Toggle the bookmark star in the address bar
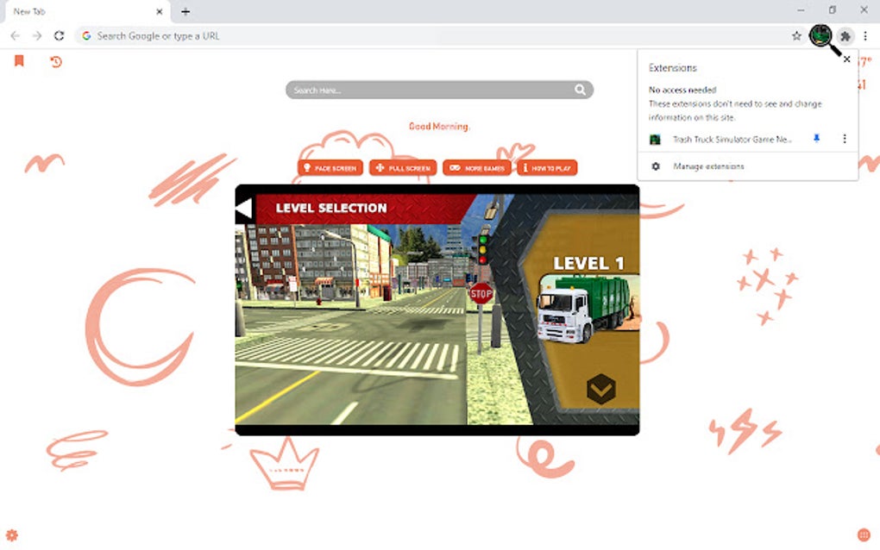Image resolution: width=880 pixels, height=550 pixels. point(796,35)
